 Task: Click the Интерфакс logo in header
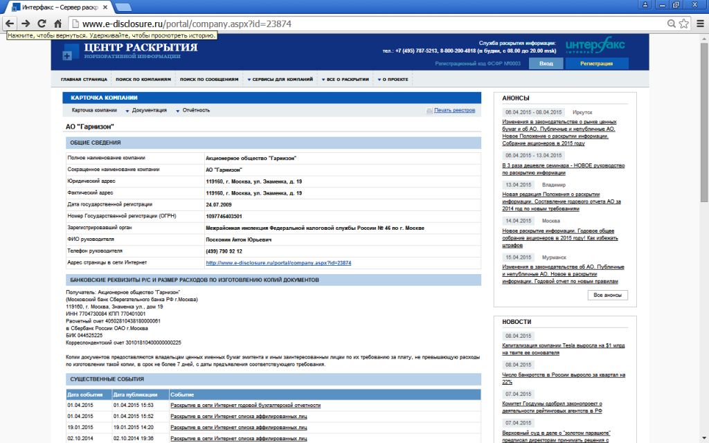click(595, 46)
